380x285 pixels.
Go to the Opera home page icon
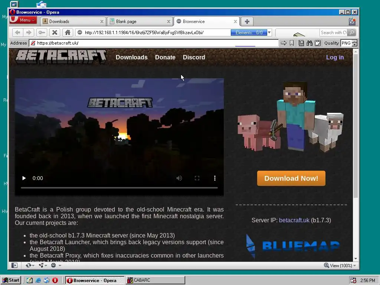[x=68, y=33]
